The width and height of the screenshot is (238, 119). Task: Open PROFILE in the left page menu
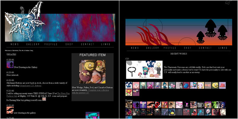(x=51, y=44)
